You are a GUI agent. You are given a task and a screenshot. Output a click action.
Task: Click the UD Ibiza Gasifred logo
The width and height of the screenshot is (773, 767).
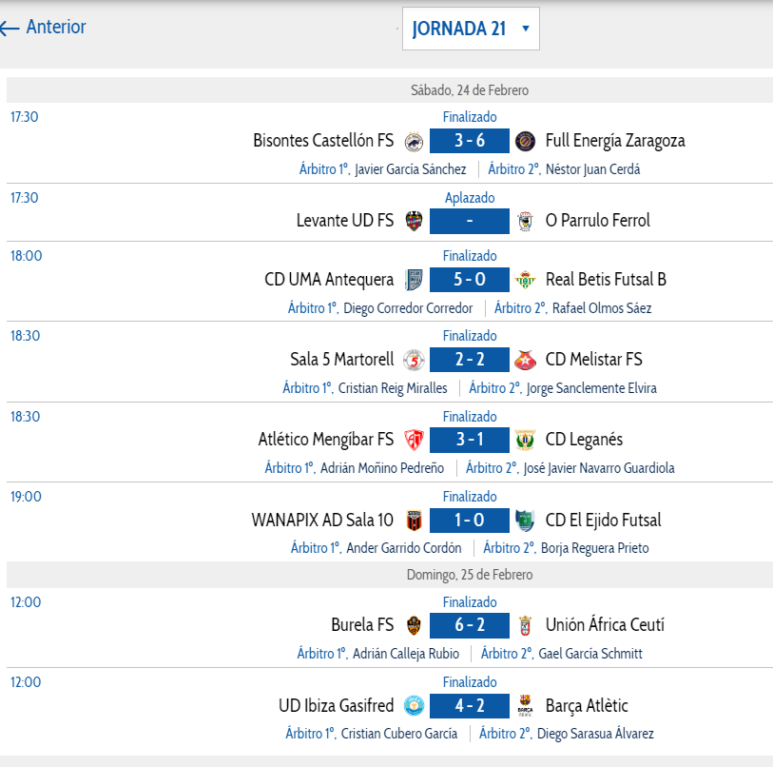coord(414,706)
